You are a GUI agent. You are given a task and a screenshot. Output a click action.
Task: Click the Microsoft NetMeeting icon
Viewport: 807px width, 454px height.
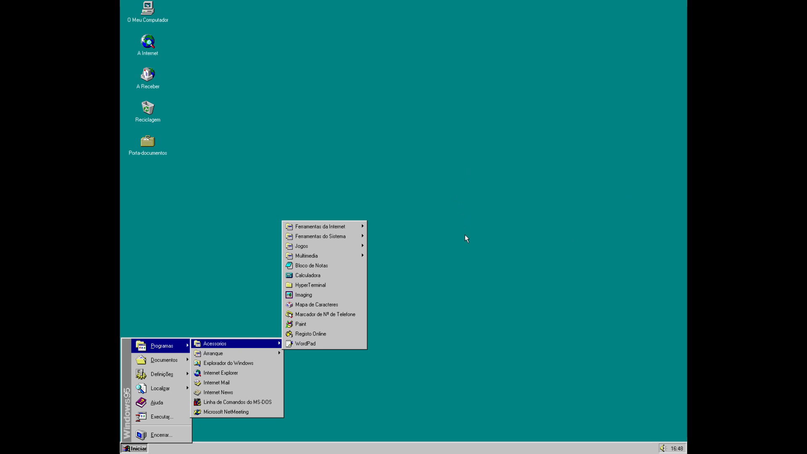[x=198, y=412]
